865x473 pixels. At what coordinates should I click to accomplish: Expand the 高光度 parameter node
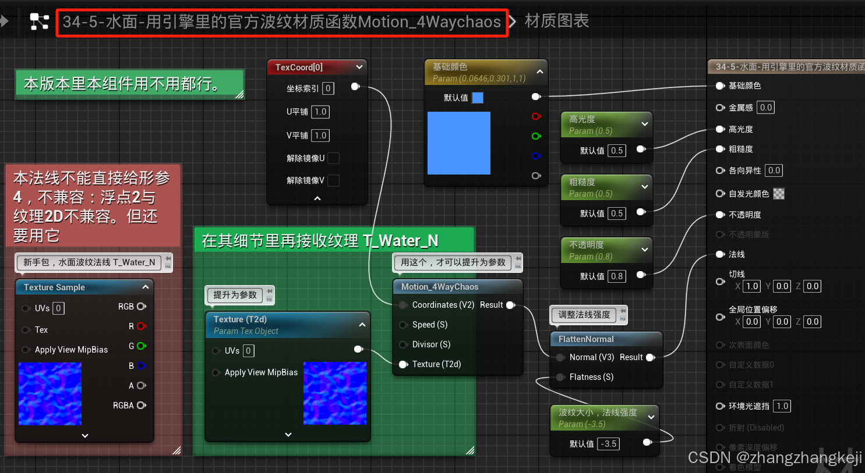pyautogui.click(x=645, y=124)
